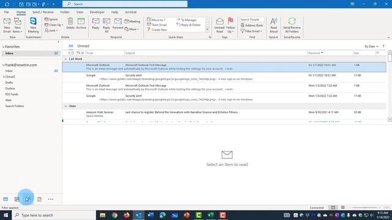This screenshot has width=392, height=220.
Task: Switch to Mail view icon
Action: pyautogui.click(x=6, y=199)
